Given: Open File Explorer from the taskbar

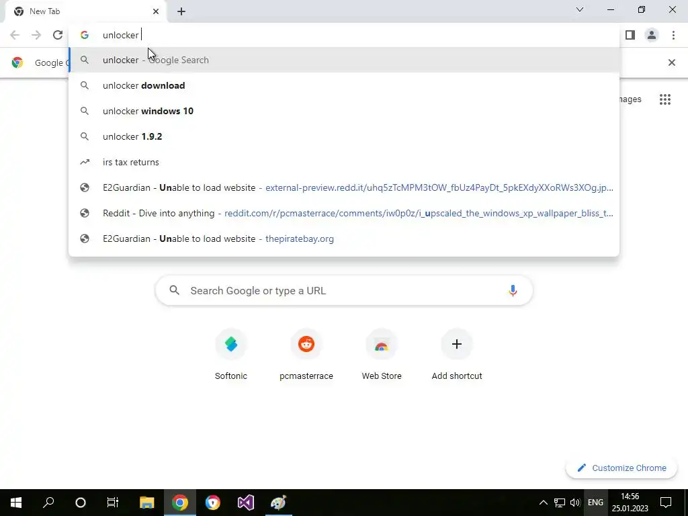Looking at the screenshot, I should tap(147, 503).
